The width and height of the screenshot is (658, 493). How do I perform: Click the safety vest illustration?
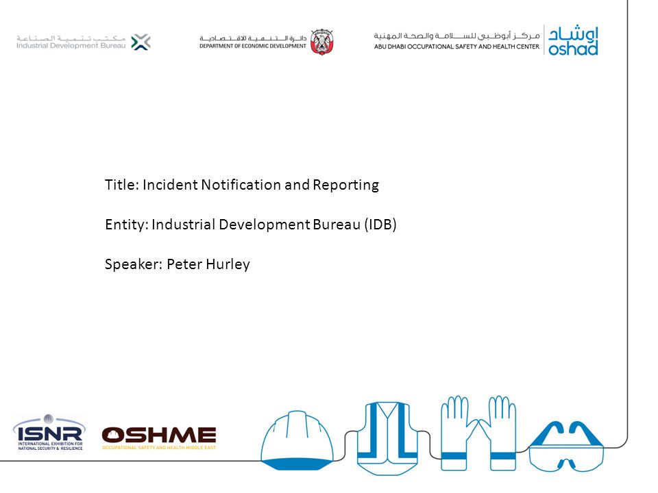(x=387, y=438)
